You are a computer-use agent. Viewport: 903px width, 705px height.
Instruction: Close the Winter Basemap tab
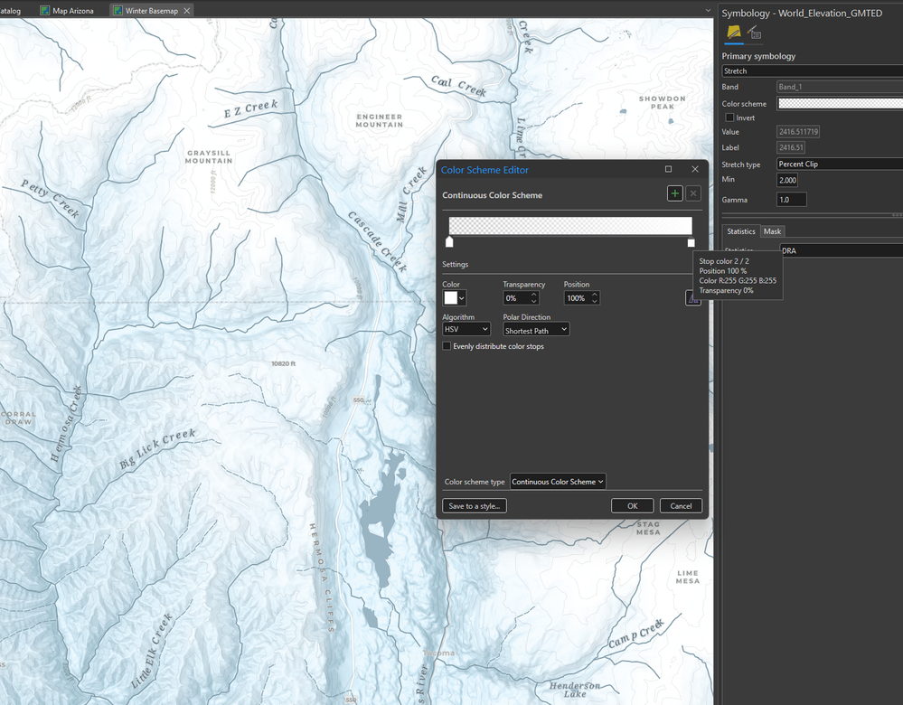(186, 11)
